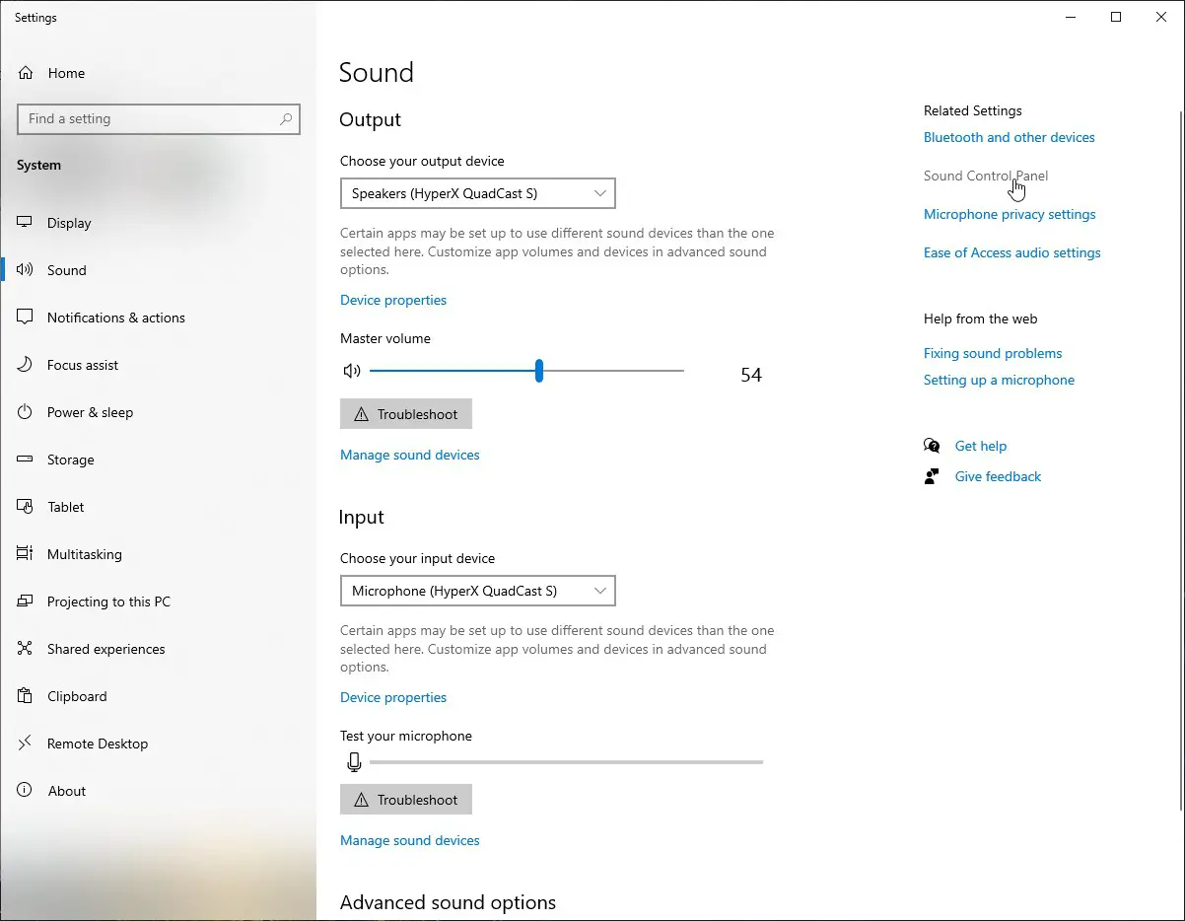The width and height of the screenshot is (1185, 921).
Task: Open Manage sound devices under Output
Action: [410, 455]
